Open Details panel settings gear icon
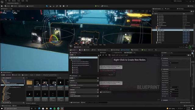Screen dimensions: 195x110 point(190,55)
